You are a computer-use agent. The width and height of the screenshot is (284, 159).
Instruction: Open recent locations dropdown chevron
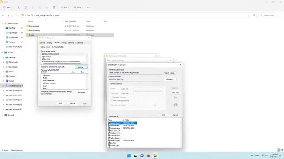point(13,15)
